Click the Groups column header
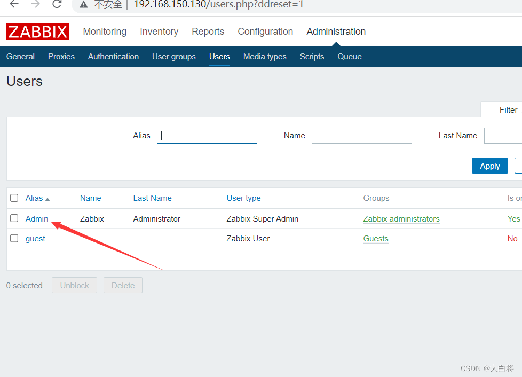Image resolution: width=522 pixels, height=377 pixels. coord(376,198)
